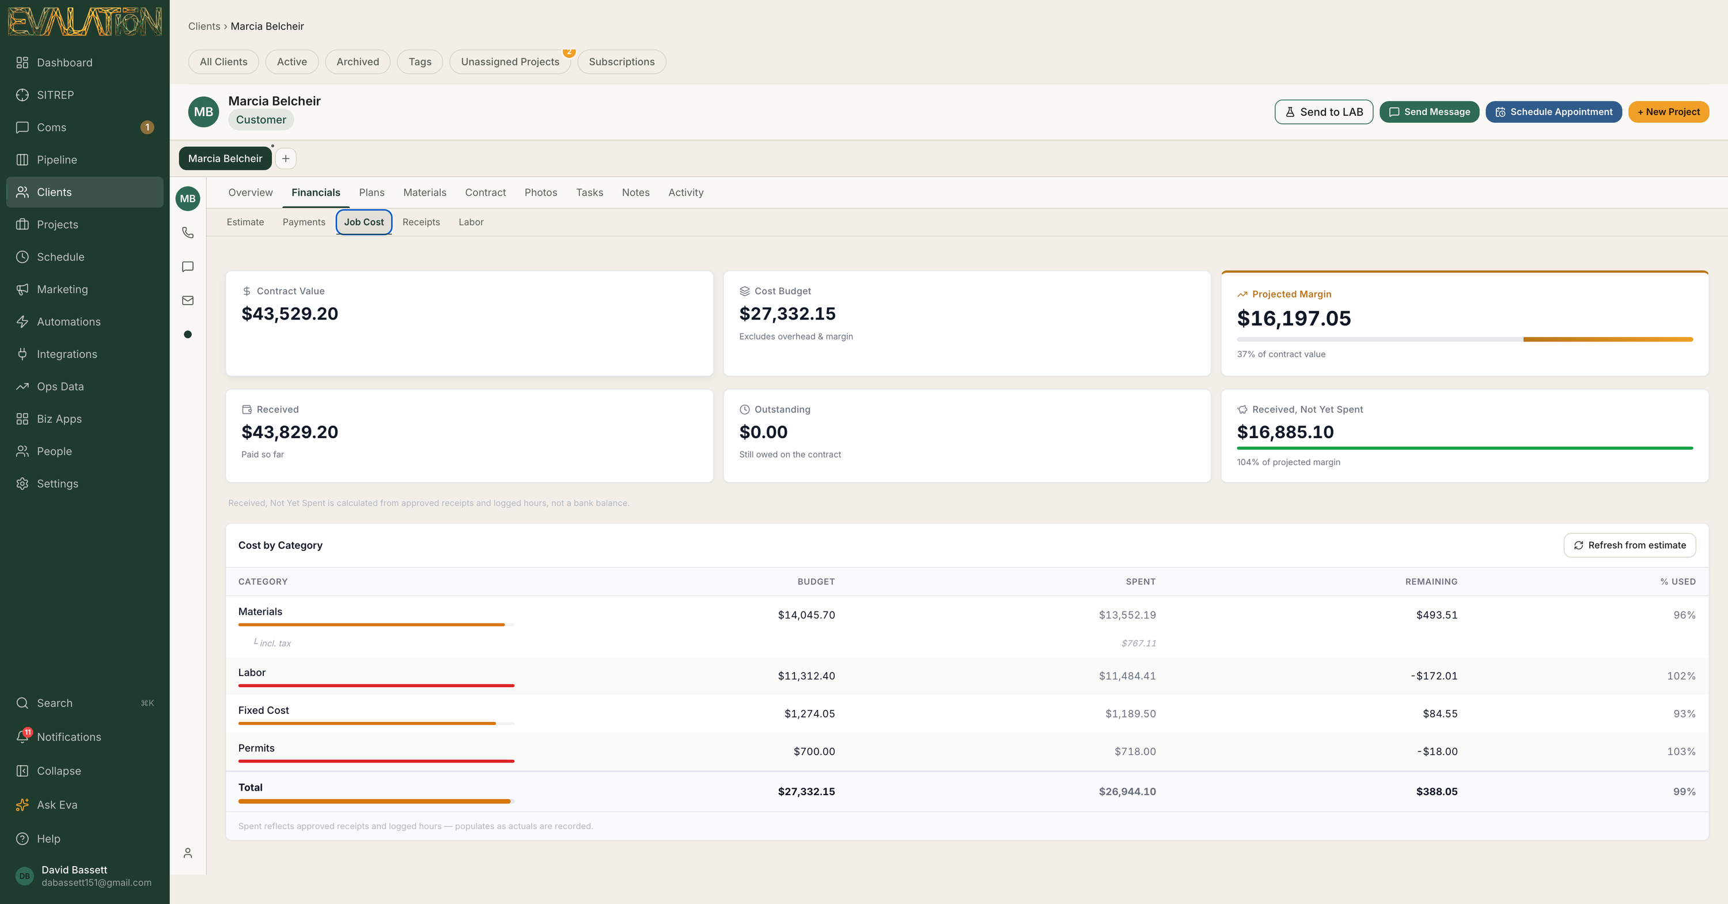The image size is (1728, 904).
Task: Open the Subscriptions filter pill
Action: 621,62
